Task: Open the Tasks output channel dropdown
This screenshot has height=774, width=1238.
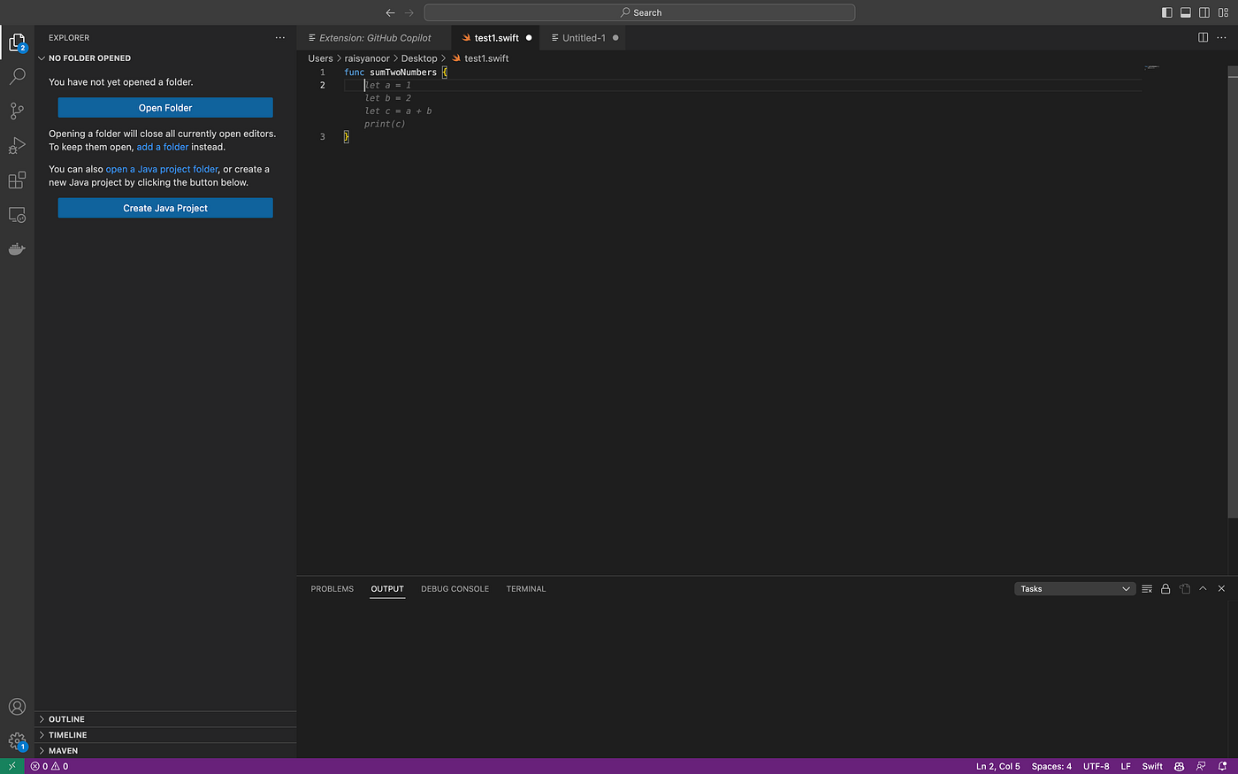Action: pos(1074,589)
